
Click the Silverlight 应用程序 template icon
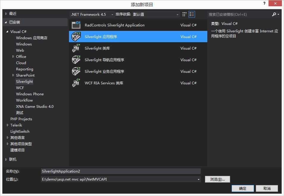76,37
